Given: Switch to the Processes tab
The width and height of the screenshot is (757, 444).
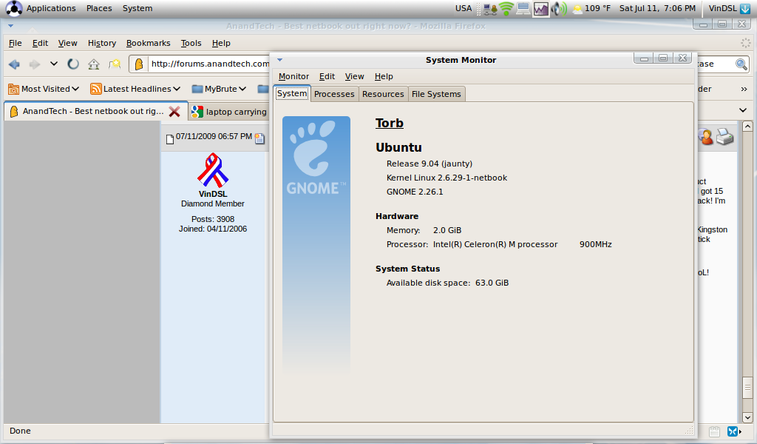Looking at the screenshot, I should pos(334,94).
